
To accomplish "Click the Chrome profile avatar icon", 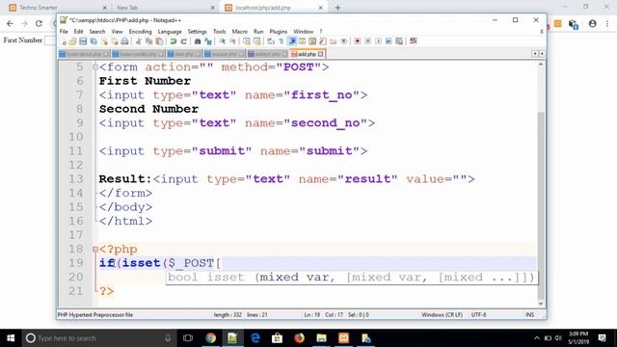I will coord(592,23).
